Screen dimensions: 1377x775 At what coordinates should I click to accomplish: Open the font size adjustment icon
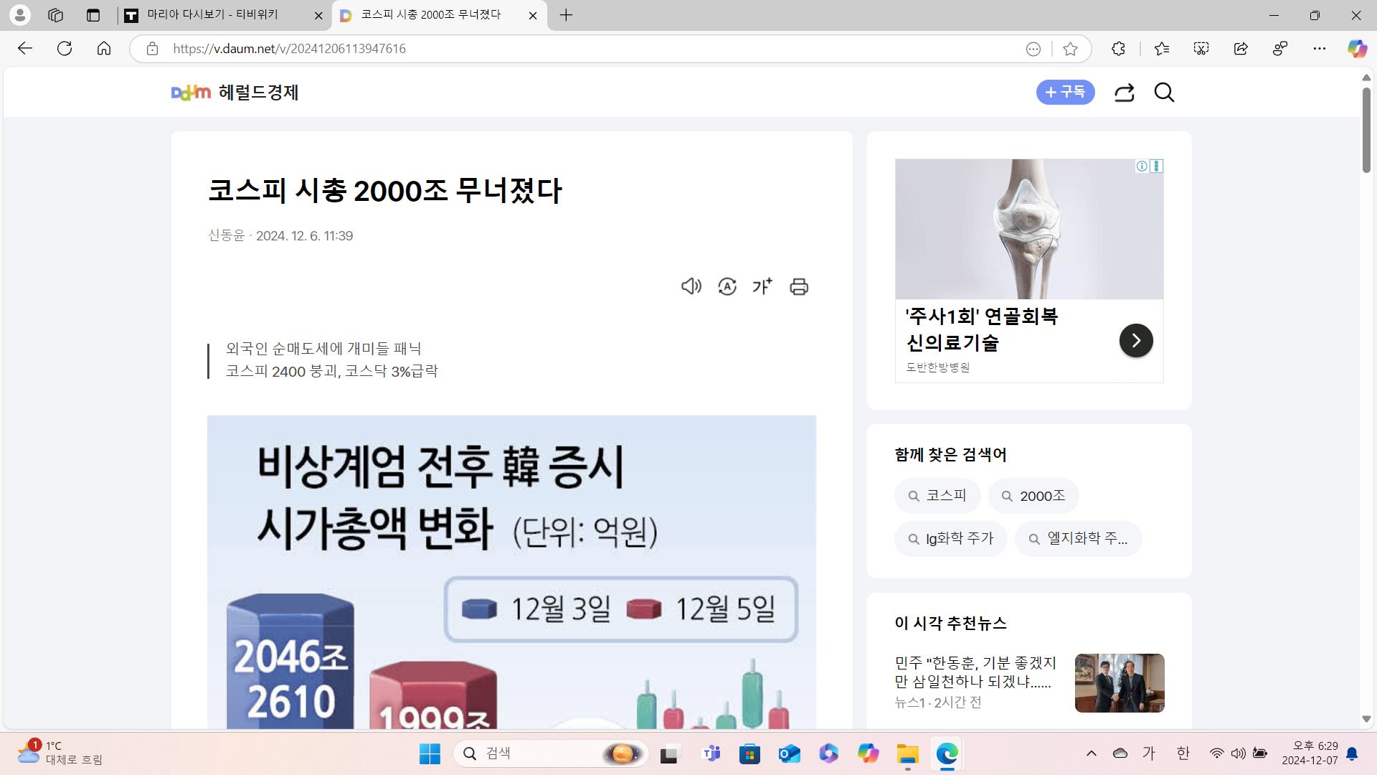[762, 286]
